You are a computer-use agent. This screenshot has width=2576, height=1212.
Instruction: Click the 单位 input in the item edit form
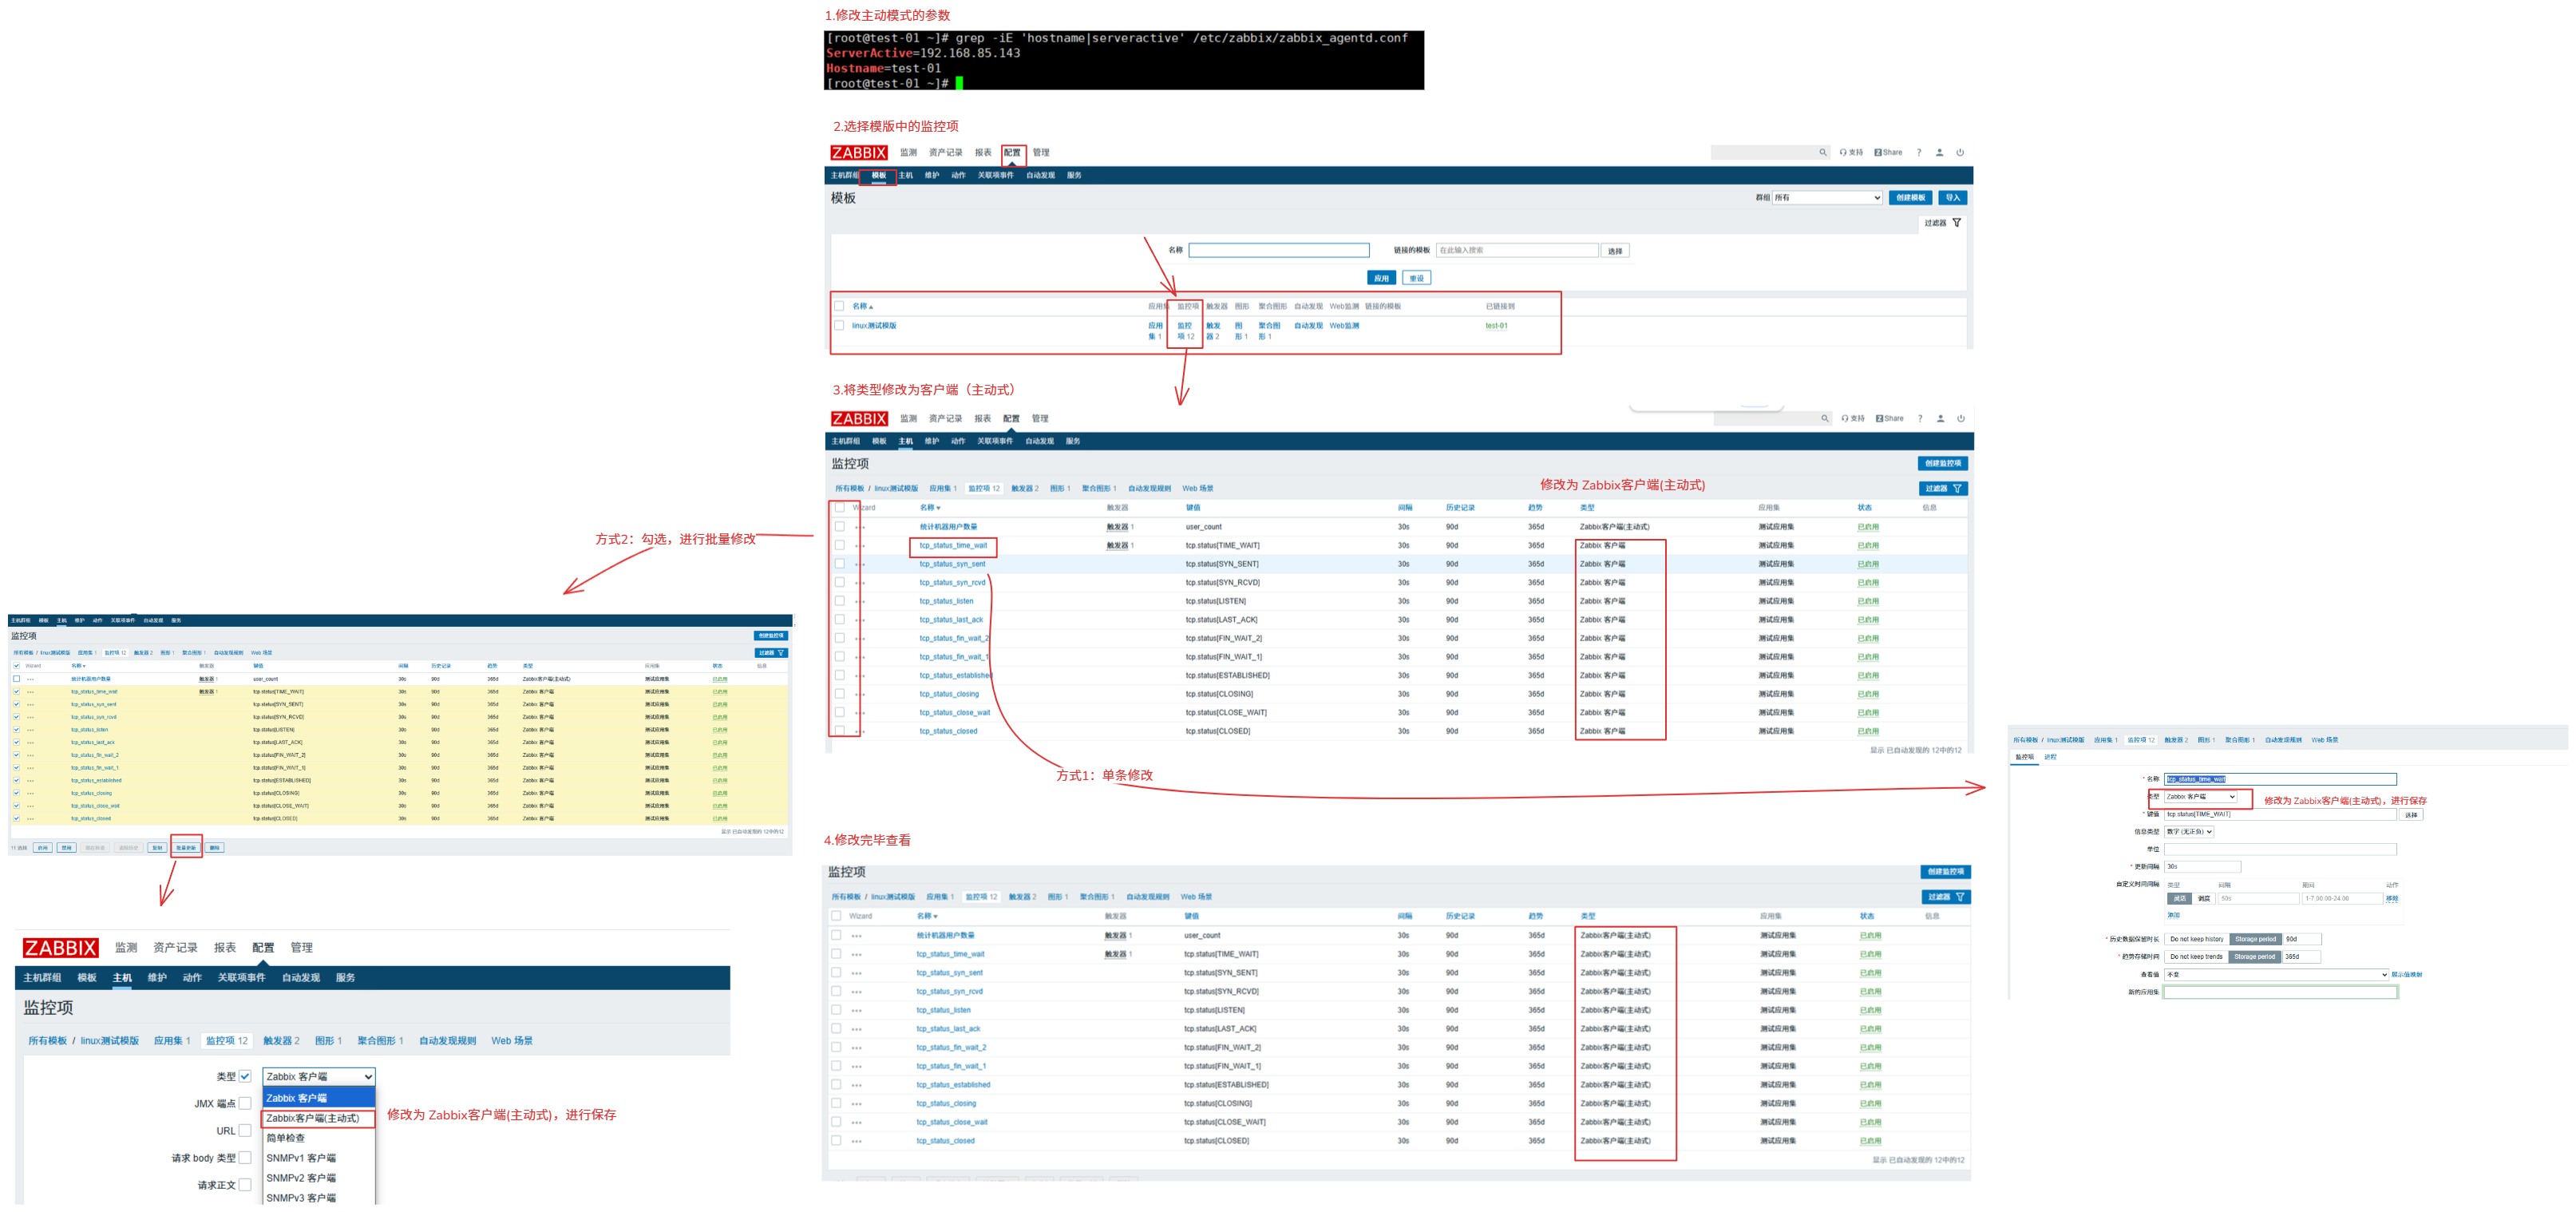2280,850
